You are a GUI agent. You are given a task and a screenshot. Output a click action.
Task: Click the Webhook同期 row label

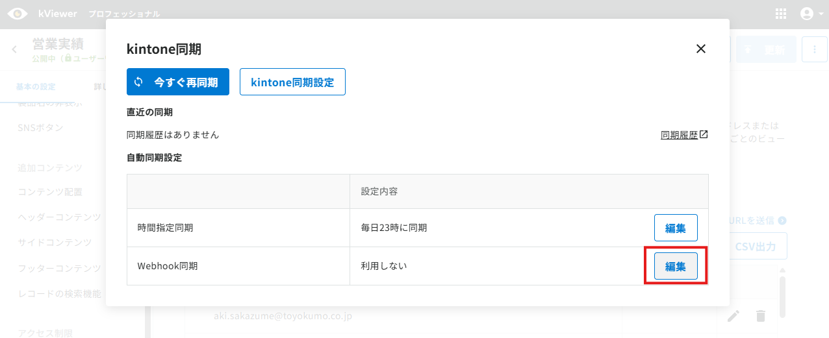click(168, 266)
